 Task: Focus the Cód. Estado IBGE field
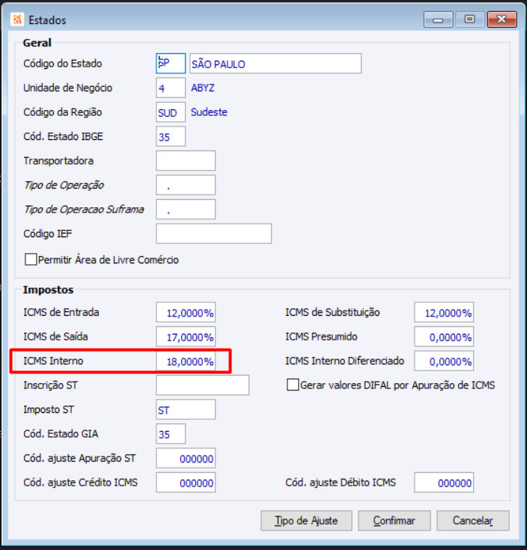click(171, 137)
